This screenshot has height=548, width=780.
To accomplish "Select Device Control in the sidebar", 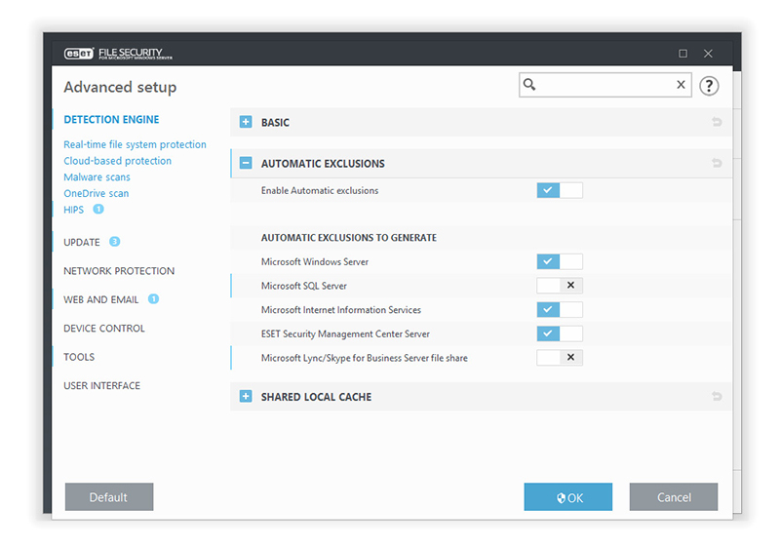I will pos(104,329).
